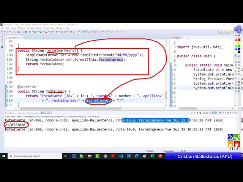243x182 pixels.
Task: Click Main.java editor horizontal scrollbar
Action: click(188, 108)
